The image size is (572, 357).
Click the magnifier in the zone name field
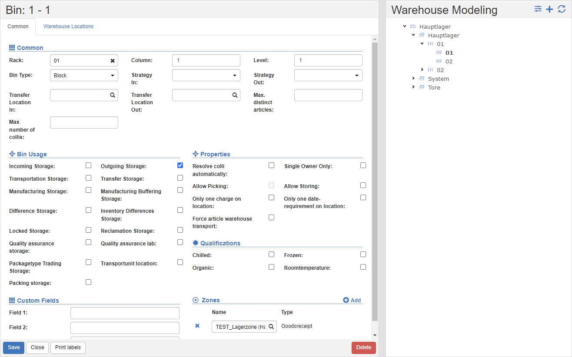pyautogui.click(x=271, y=327)
